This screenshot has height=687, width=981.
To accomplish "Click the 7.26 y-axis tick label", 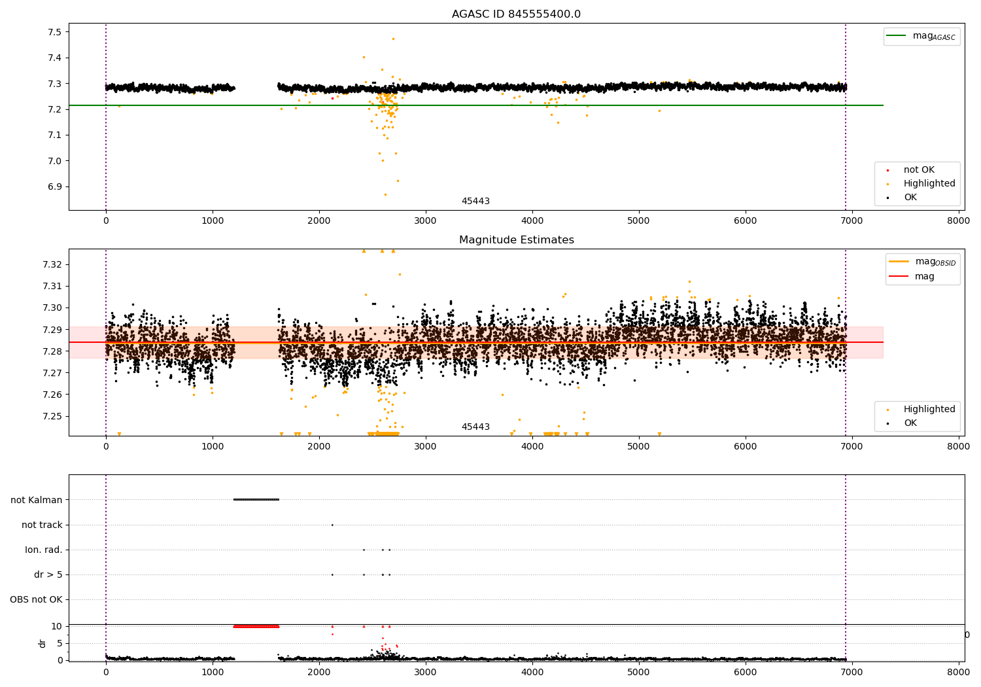I will click(52, 395).
